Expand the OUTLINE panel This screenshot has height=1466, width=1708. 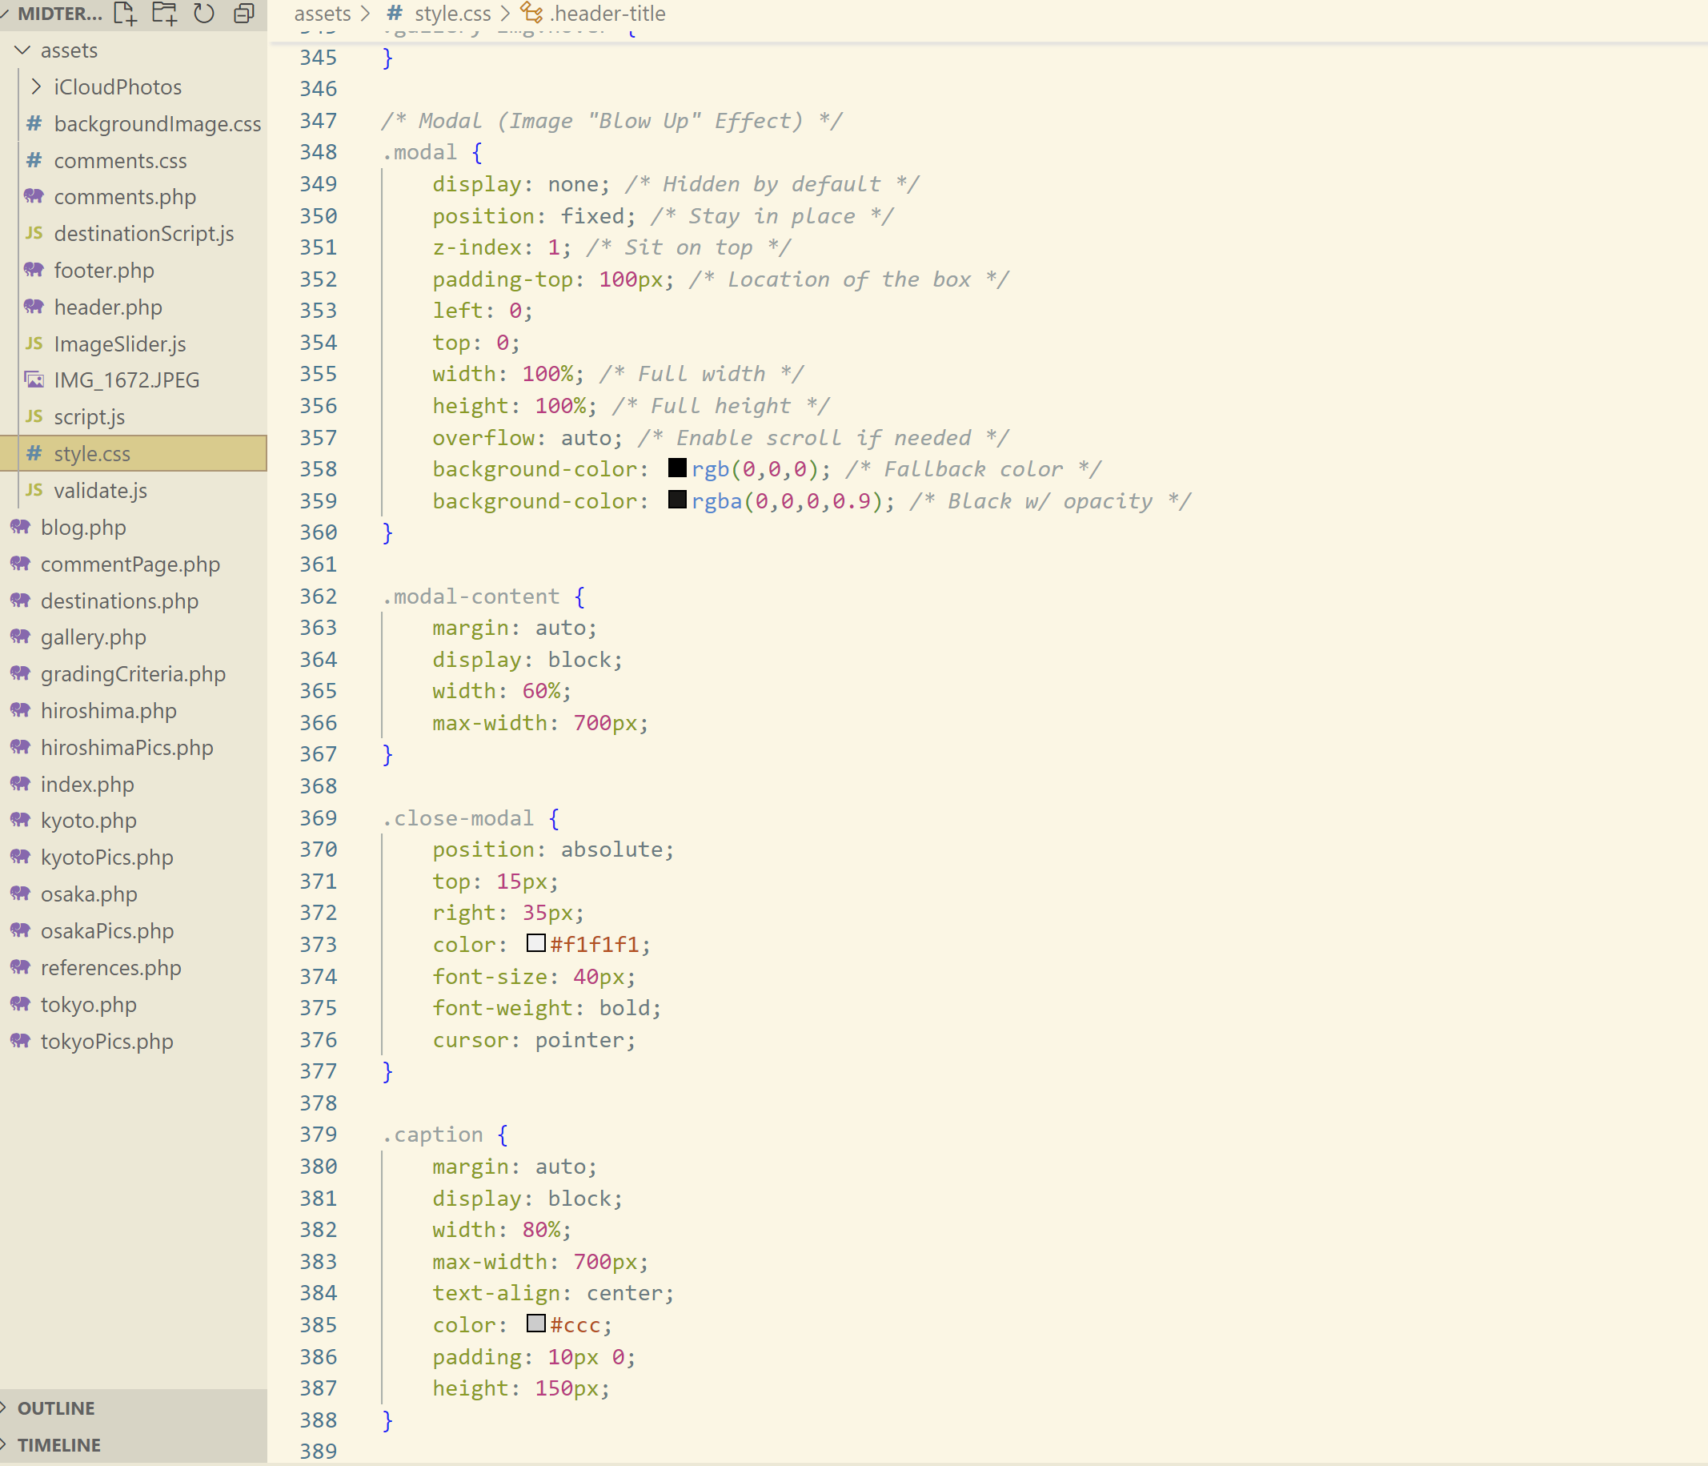56,1408
